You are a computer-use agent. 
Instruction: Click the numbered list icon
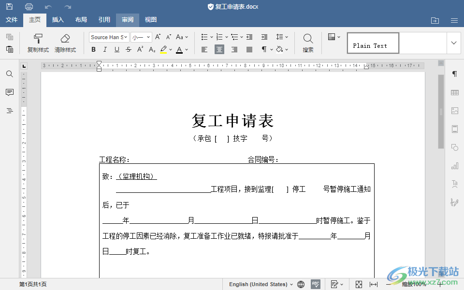point(219,37)
